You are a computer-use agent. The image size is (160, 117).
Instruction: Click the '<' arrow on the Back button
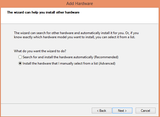coord(98,111)
